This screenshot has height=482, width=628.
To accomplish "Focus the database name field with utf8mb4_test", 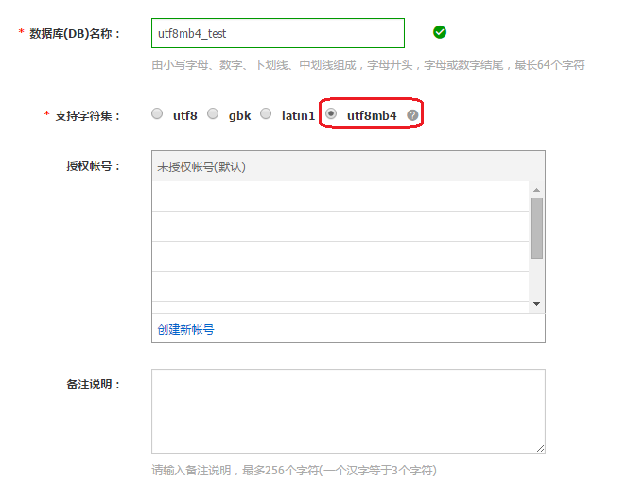I will 277,33.
